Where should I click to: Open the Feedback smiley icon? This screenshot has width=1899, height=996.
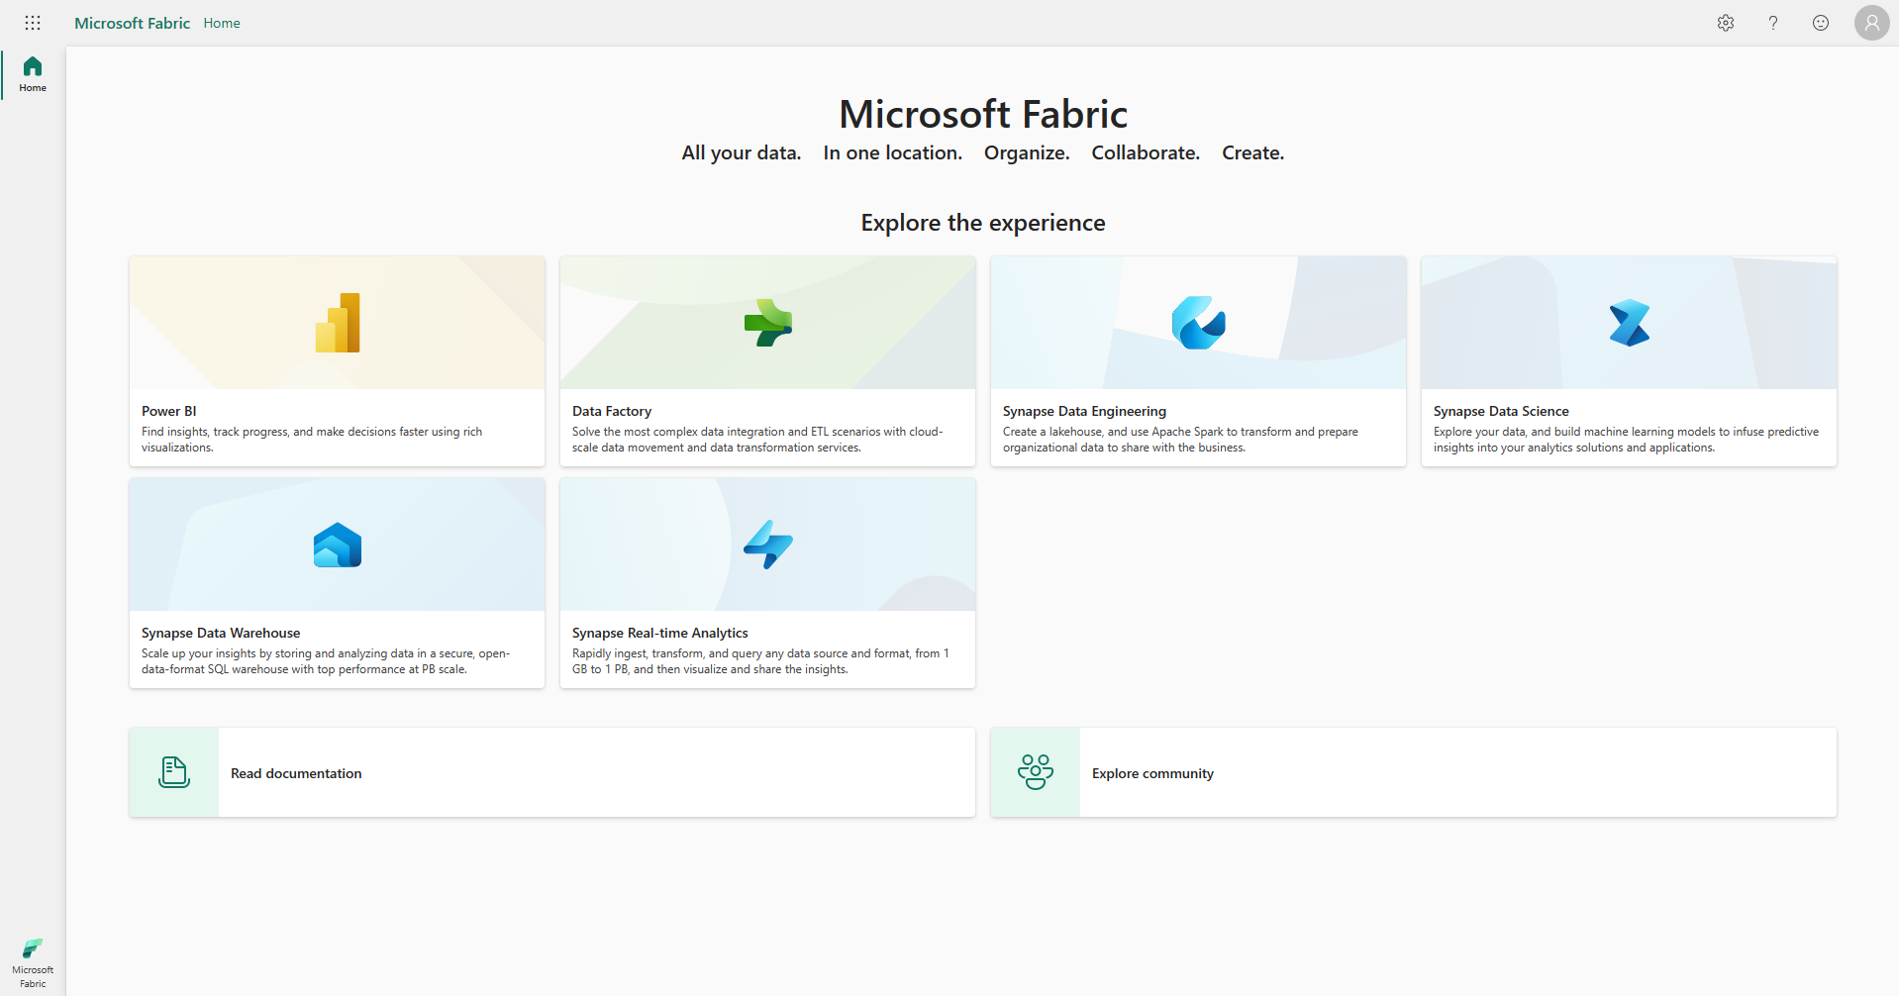pos(1820,23)
